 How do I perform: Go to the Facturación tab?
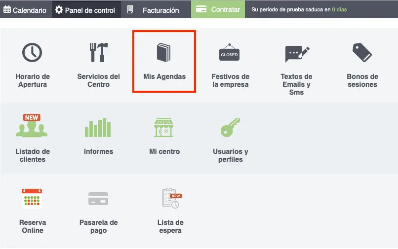coord(156,10)
